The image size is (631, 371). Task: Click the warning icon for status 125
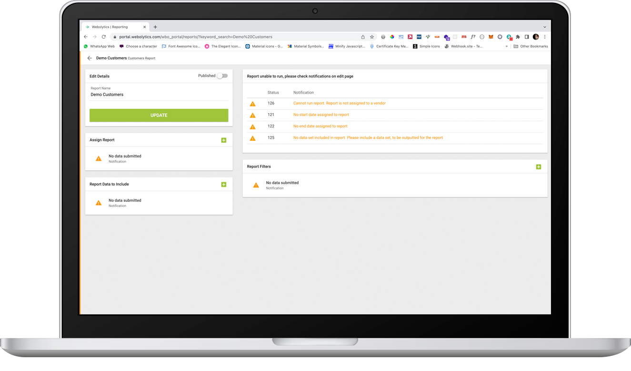click(x=253, y=138)
